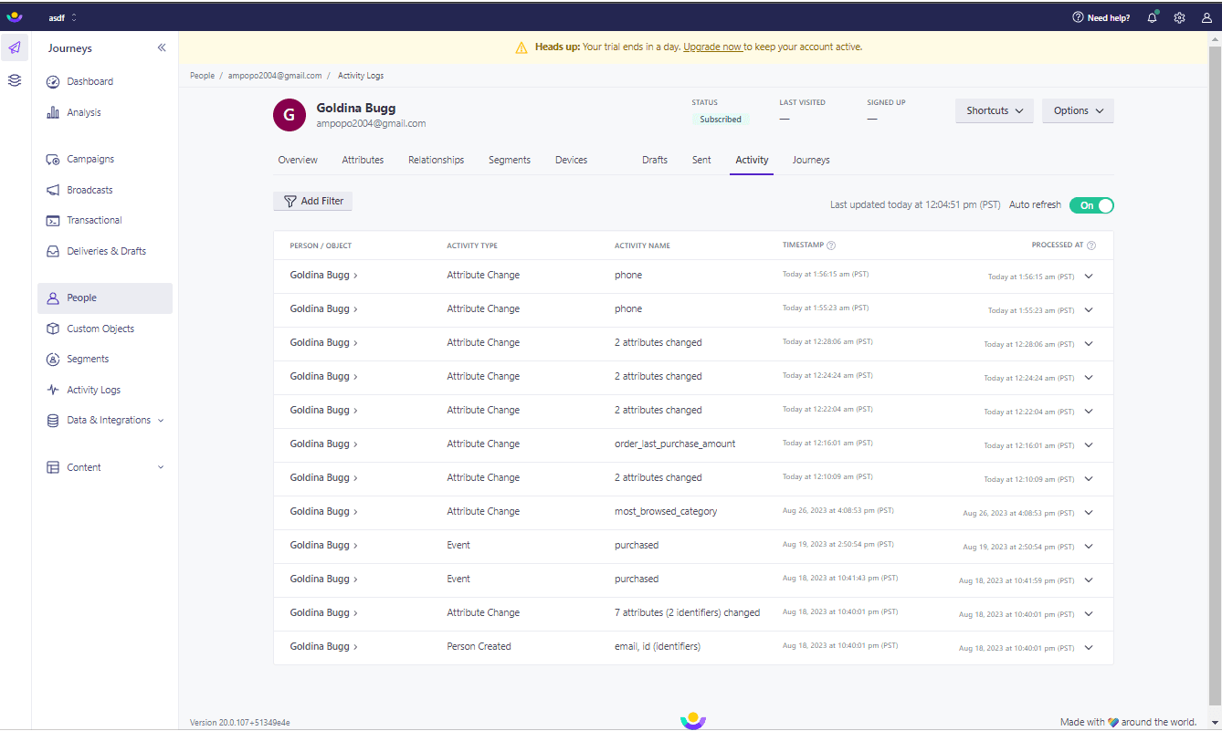The image size is (1222, 731).
Task: Expand the 7 attributes changed row
Action: point(1089,613)
